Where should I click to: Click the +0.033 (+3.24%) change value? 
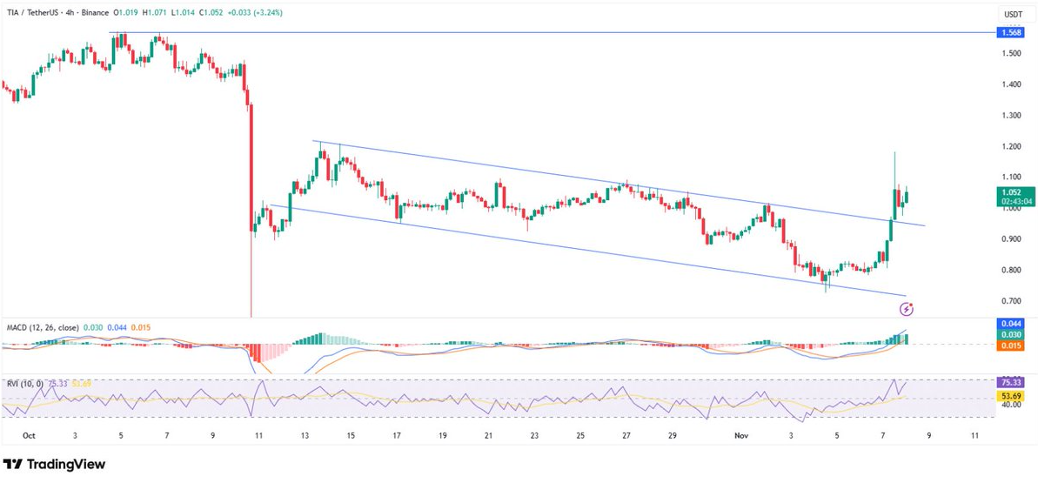click(253, 13)
